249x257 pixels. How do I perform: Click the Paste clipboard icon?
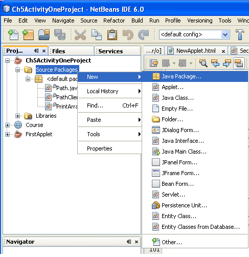pyautogui.click(x=112, y=35)
